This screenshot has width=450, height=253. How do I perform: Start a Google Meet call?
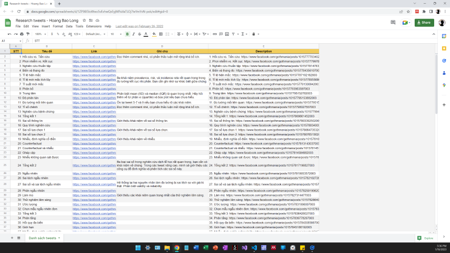coord(406,22)
